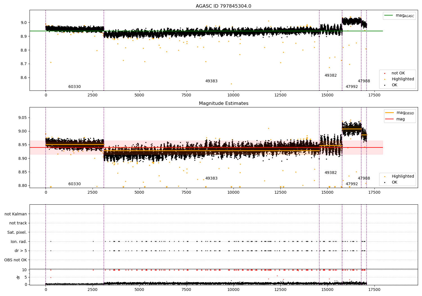
Task: Click the 9.05 y-axis tick label
Action: click(x=22, y=118)
